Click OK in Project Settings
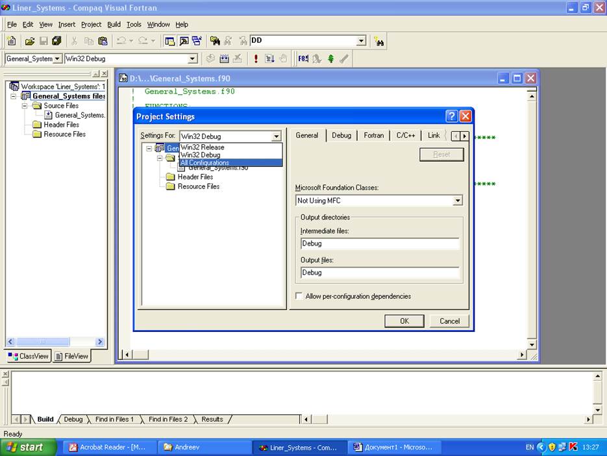This screenshot has height=456, width=607. click(x=404, y=321)
